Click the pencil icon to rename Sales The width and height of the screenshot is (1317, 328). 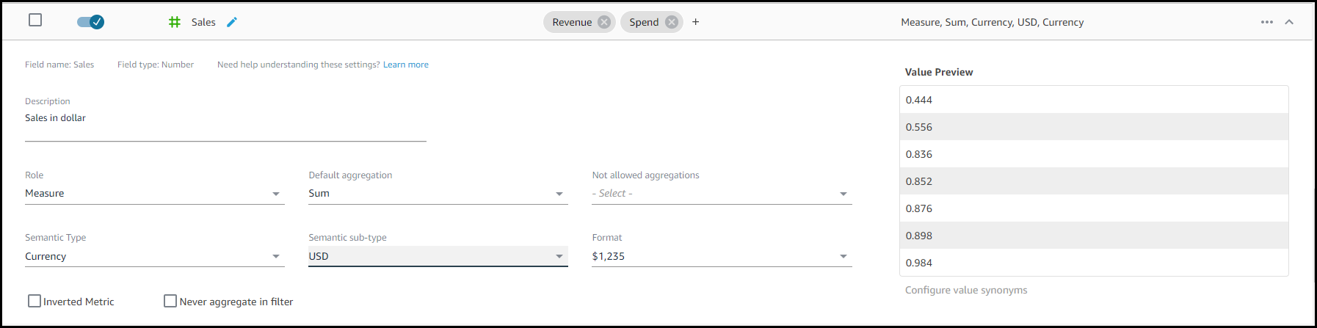coord(232,22)
